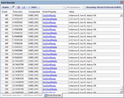This screenshot has width=124, height=98.
Task: Open TestUnitReady link in event 499
Action: point(49,58)
